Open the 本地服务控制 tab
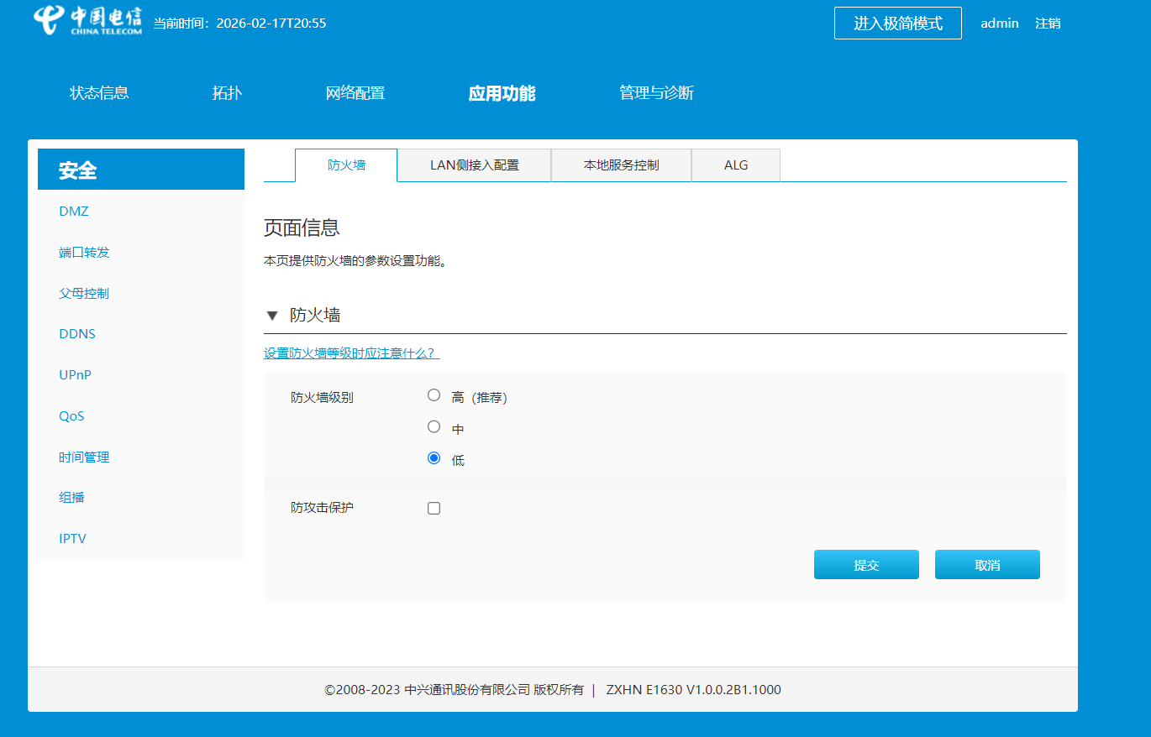The width and height of the screenshot is (1151, 737). point(621,165)
